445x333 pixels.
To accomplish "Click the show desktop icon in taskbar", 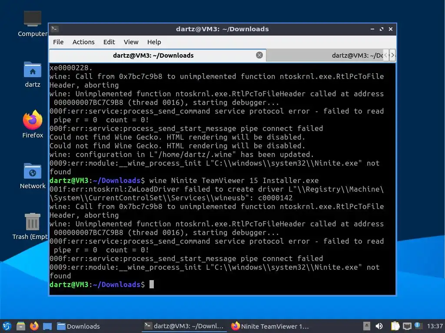I will pyautogui.click(x=47, y=326).
